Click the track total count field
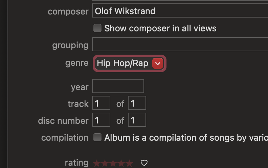 click(137, 103)
